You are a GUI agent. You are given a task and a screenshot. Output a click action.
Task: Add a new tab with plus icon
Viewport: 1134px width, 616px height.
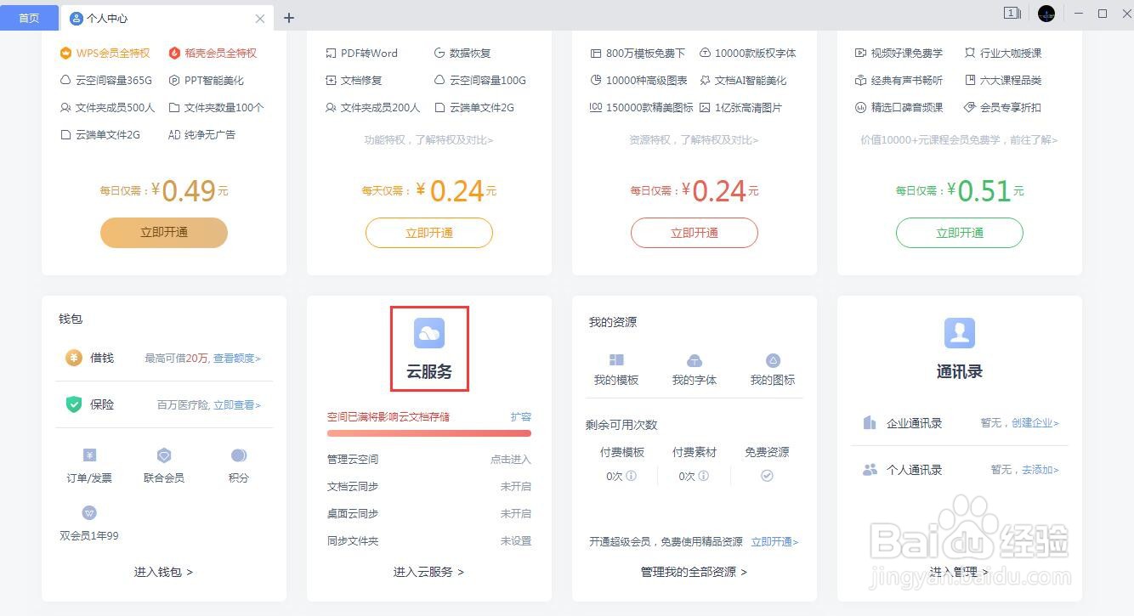click(289, 17)
